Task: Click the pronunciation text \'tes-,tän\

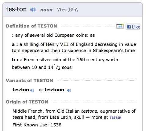Action: [x=68, y=10]
